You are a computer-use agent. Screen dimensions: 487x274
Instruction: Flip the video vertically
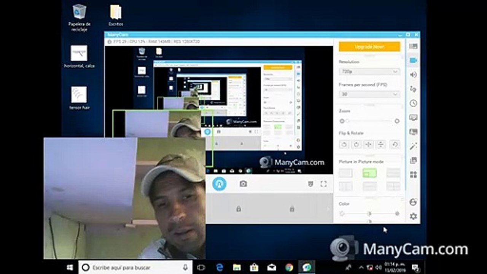380,144
